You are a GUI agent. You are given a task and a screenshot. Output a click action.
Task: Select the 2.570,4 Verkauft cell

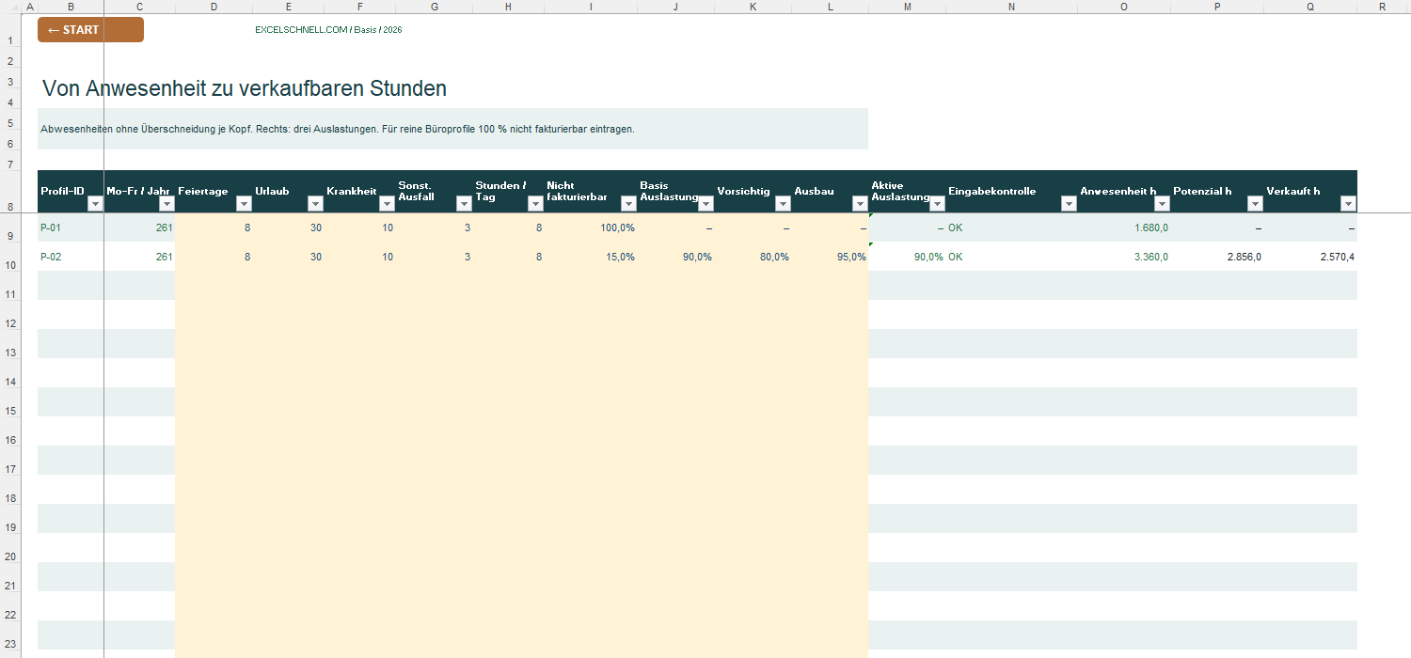click(1310, 257)
